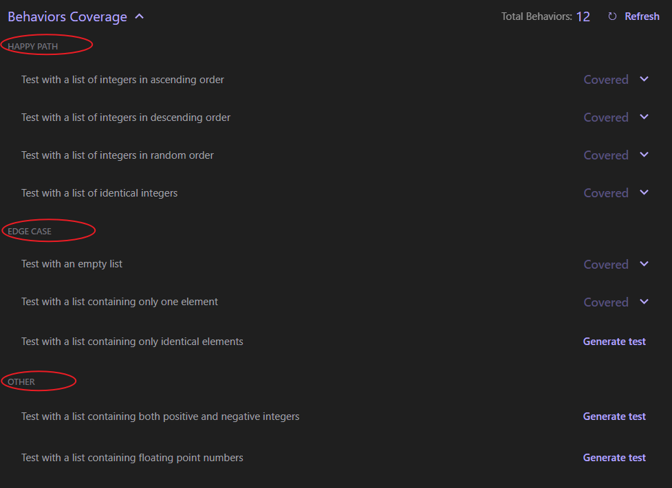This screenshot has height=488, width=672.
Task: Generate test for floating point numbers
Action: [x=614, y=458]
